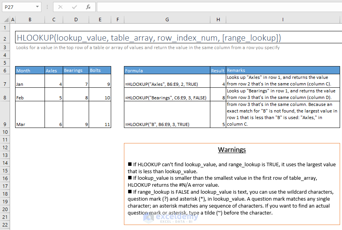
Task: Select column B header
Action: point(30,20)
